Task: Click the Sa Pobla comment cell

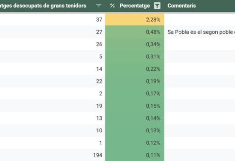Action: tap(200, 32)
